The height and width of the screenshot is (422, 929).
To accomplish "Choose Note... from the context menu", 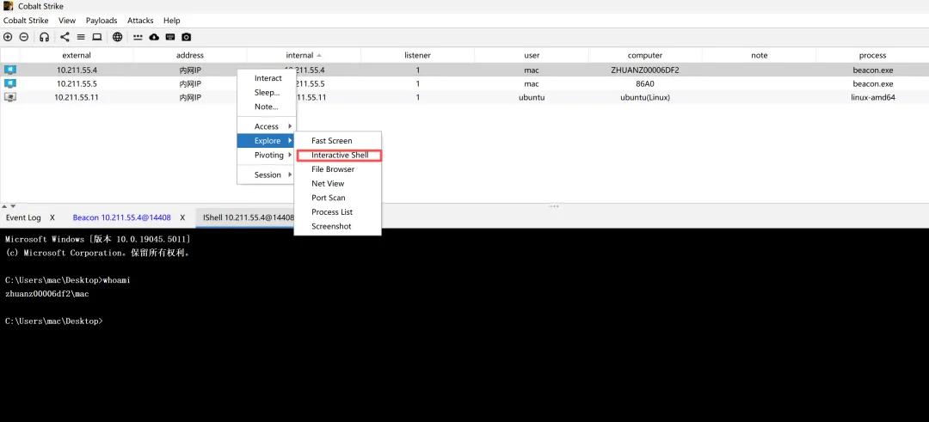I will (x=267, y=107).
